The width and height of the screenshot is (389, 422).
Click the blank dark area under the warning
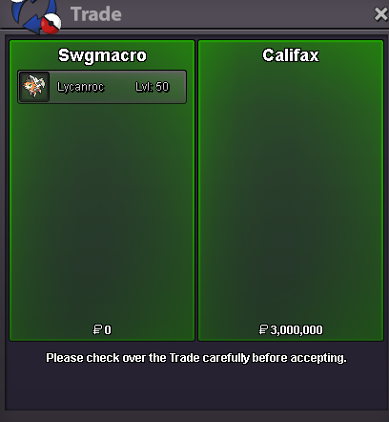click(x=196, y=389)
